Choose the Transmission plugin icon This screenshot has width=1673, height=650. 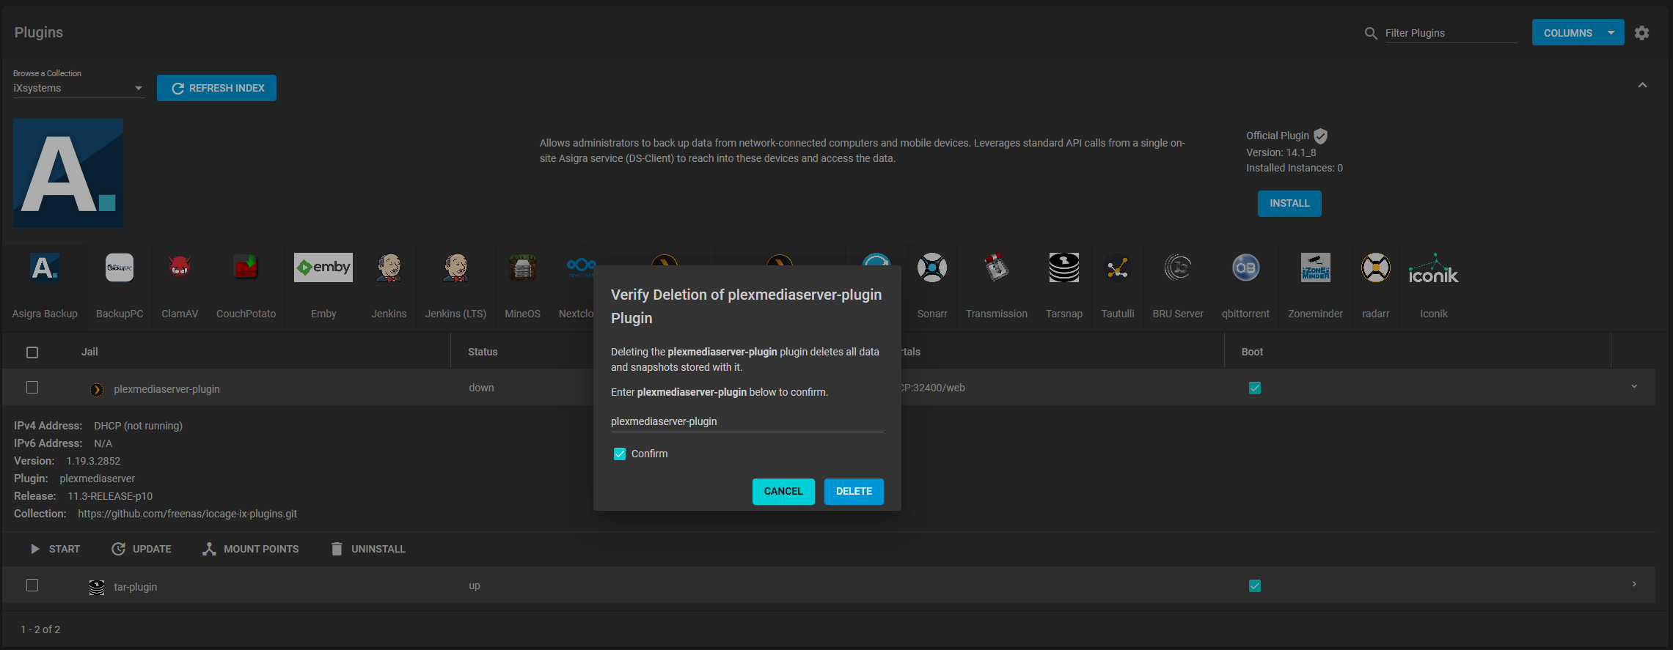(x=996, y=268)
